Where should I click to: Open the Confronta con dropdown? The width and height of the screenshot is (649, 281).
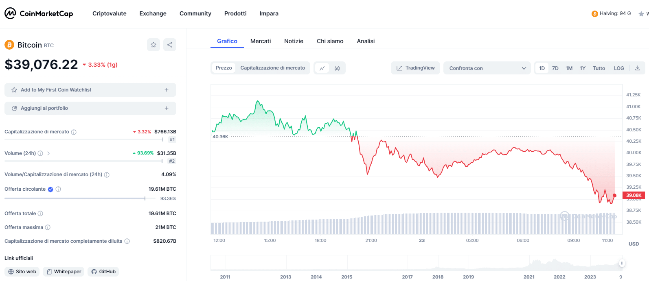point(487,68)
